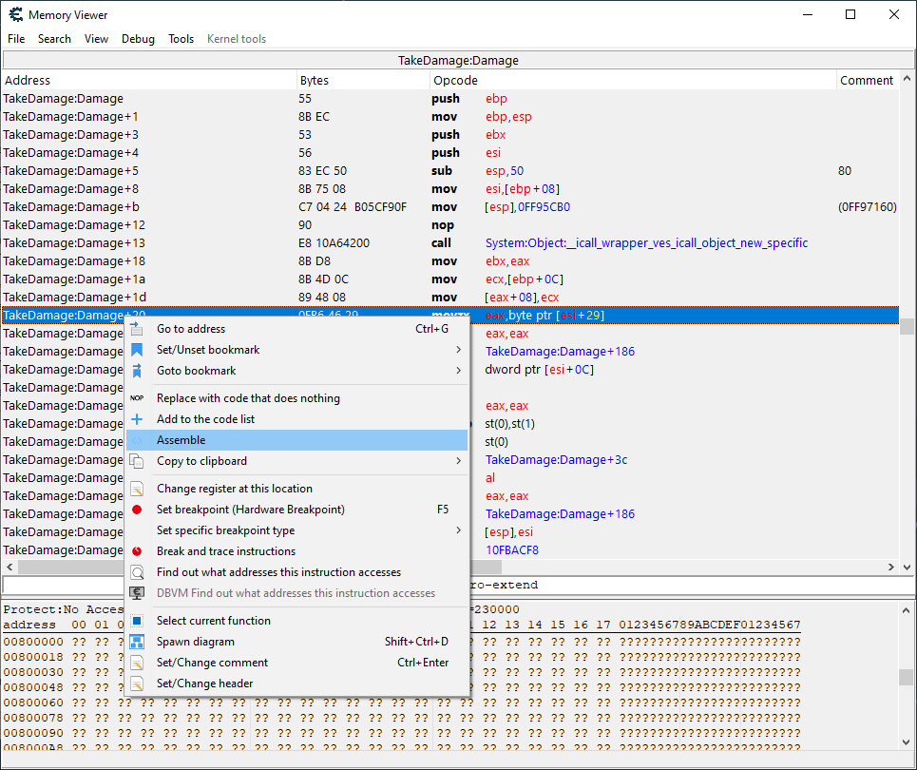
Task: Click the Set/Unset bookmark icon
Action: tap(137, 350)
